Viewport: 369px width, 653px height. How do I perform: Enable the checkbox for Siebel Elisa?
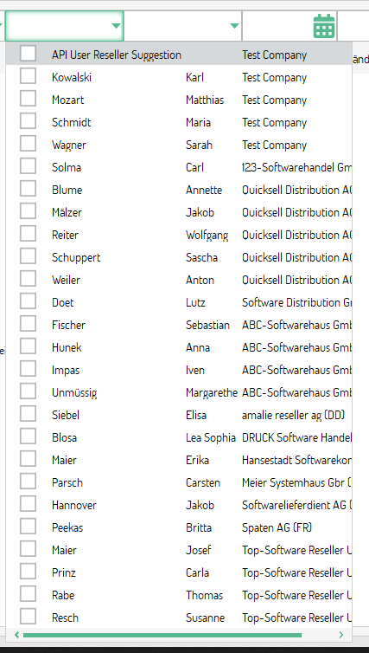point(28,415)
